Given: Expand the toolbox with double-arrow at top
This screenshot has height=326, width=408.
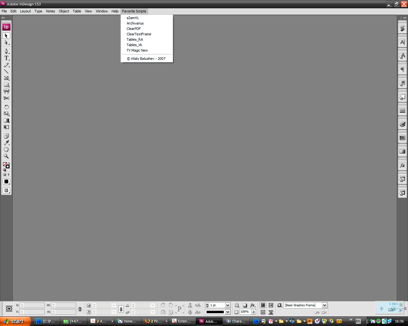Looking at the screenshot, I should [x=4, y=18].
